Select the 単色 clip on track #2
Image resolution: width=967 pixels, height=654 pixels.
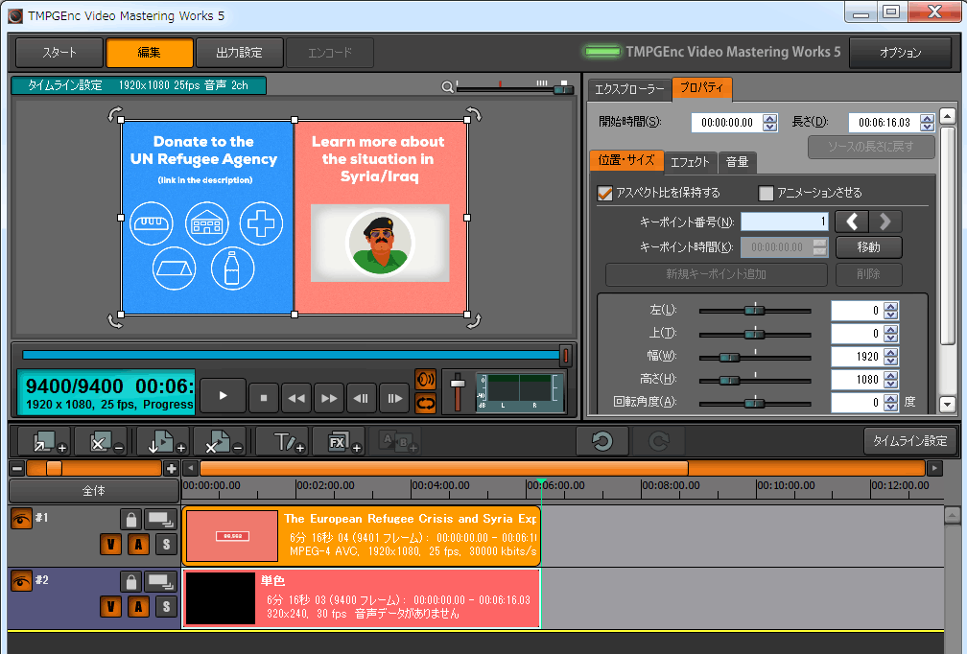tap(362, 598)
